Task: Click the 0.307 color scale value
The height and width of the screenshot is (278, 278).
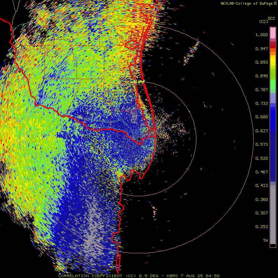Action: point(262,213)
